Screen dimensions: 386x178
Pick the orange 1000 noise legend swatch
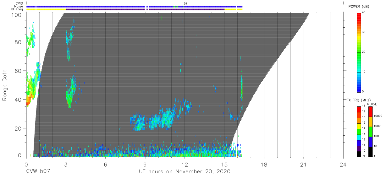370,122
